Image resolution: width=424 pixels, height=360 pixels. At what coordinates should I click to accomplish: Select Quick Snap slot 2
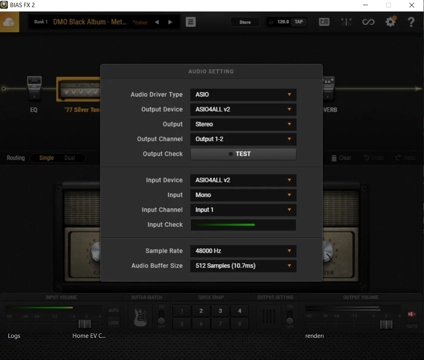[x=201, y=311]
